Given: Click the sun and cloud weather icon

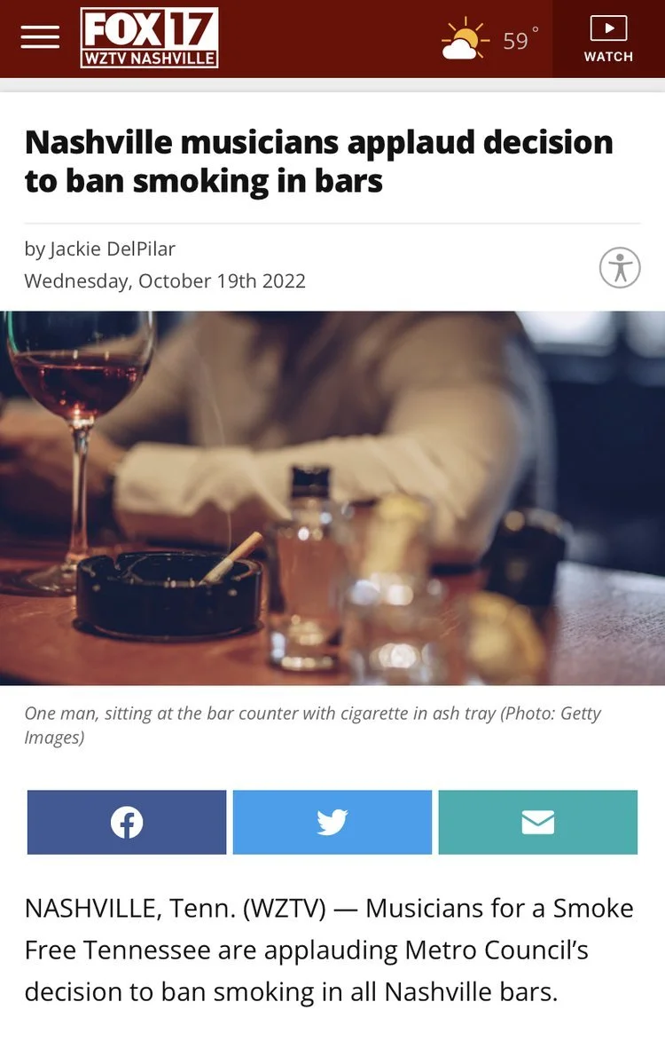Looking at the screenshot, I should [x=463, y=39].
